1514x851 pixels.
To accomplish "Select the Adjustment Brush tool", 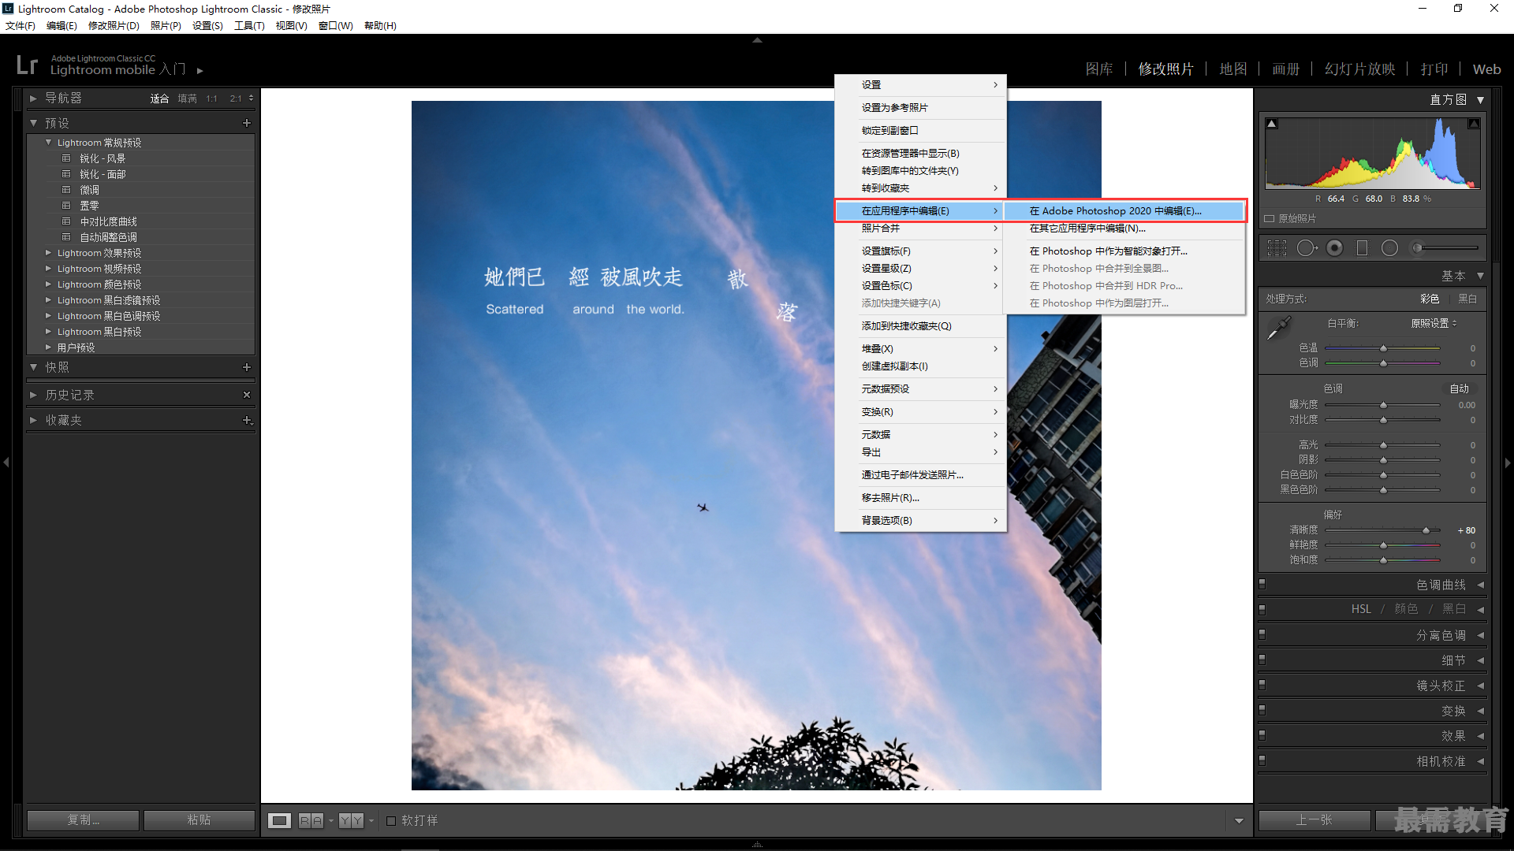I will coord(1445,248).
